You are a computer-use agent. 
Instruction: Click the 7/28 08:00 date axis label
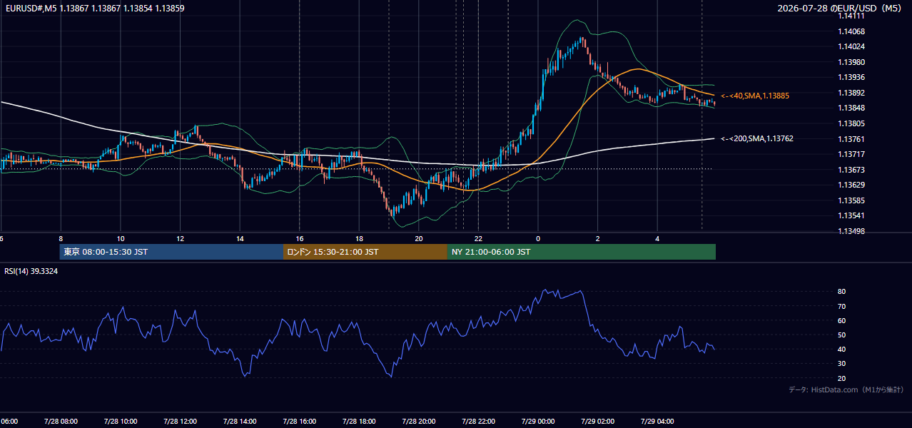[x=61, y=421]
